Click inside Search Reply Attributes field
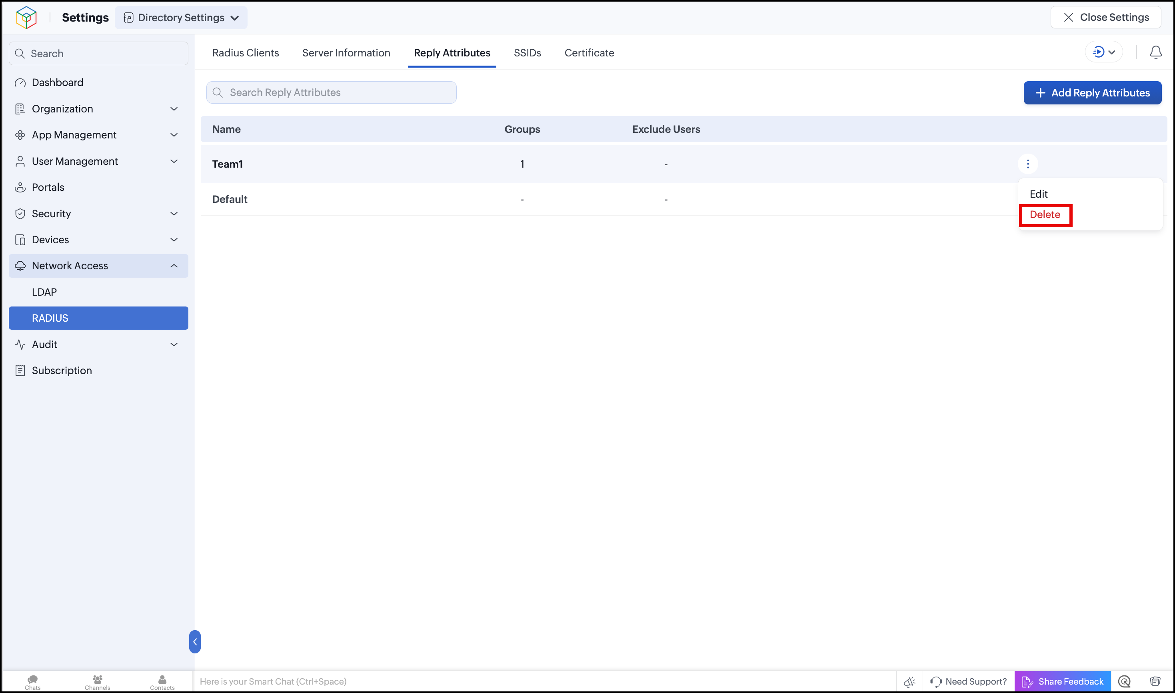The height and width of the screenshot is (693, 1175). [331, 92]
